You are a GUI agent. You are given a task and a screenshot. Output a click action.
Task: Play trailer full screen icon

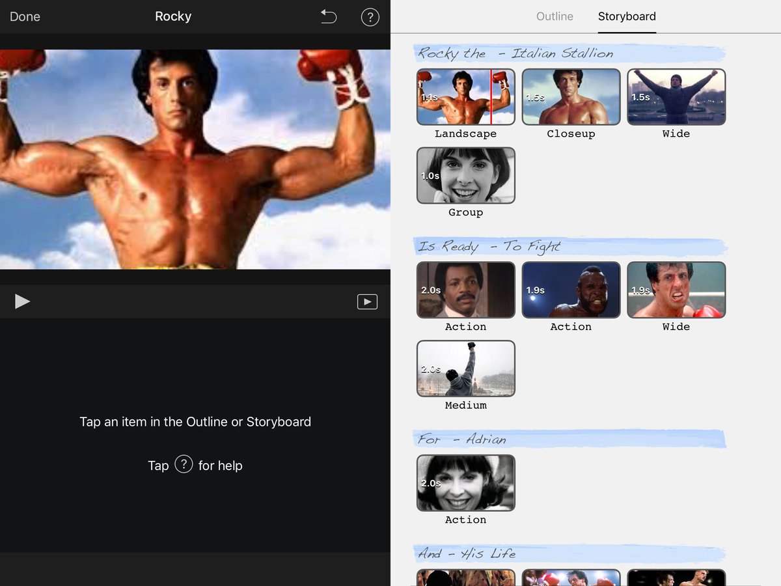pos(367,301)
